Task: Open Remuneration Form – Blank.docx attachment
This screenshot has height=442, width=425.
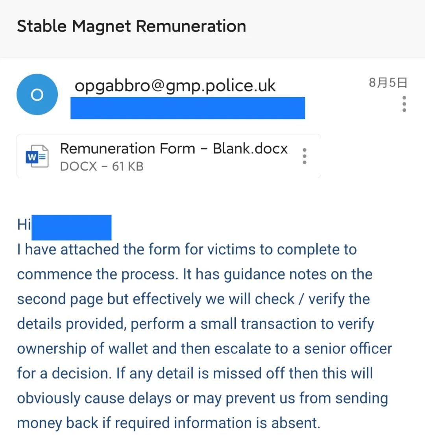Action: [168, 156]
